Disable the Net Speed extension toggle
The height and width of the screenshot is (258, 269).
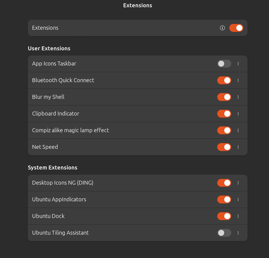click(x=224, y=147)
